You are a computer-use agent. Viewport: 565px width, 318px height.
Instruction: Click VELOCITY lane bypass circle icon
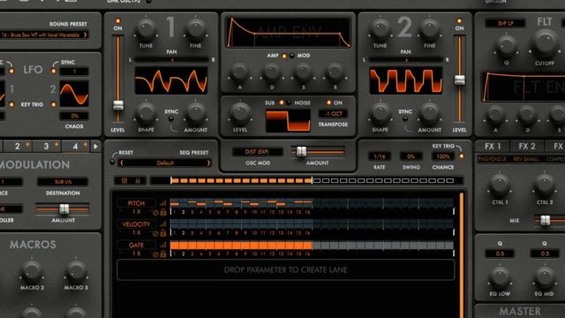(155, 233)
